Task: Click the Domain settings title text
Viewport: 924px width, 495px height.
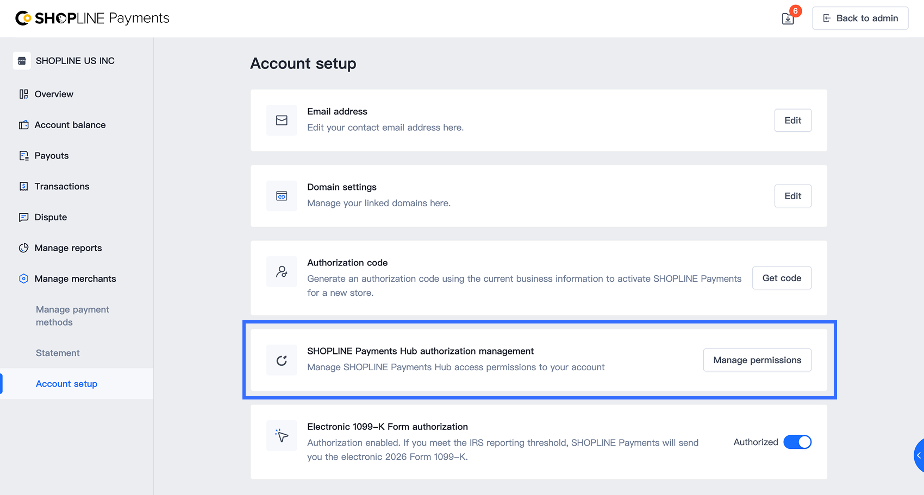Action: [x=342, y=187]
